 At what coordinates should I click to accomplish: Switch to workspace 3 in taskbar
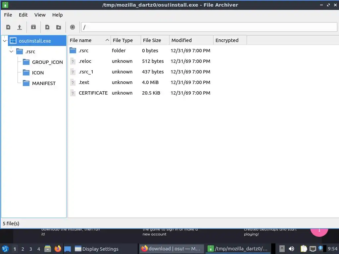tap(31, 249)
